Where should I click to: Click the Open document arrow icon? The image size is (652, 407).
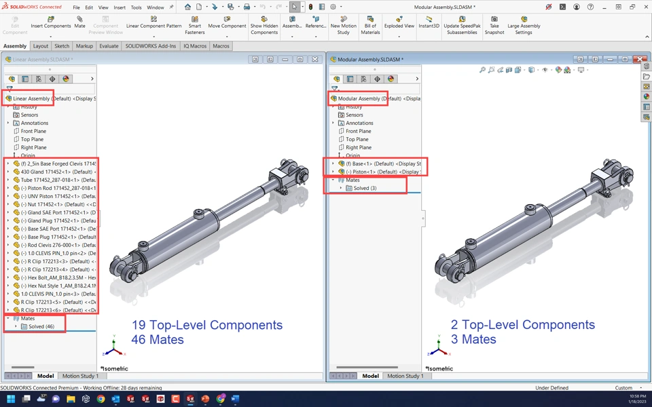215,7
